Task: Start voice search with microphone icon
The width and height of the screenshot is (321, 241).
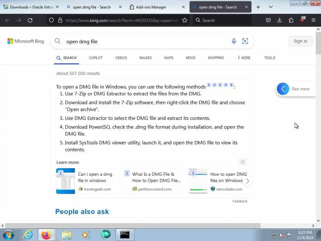Action: click(234, 41)
